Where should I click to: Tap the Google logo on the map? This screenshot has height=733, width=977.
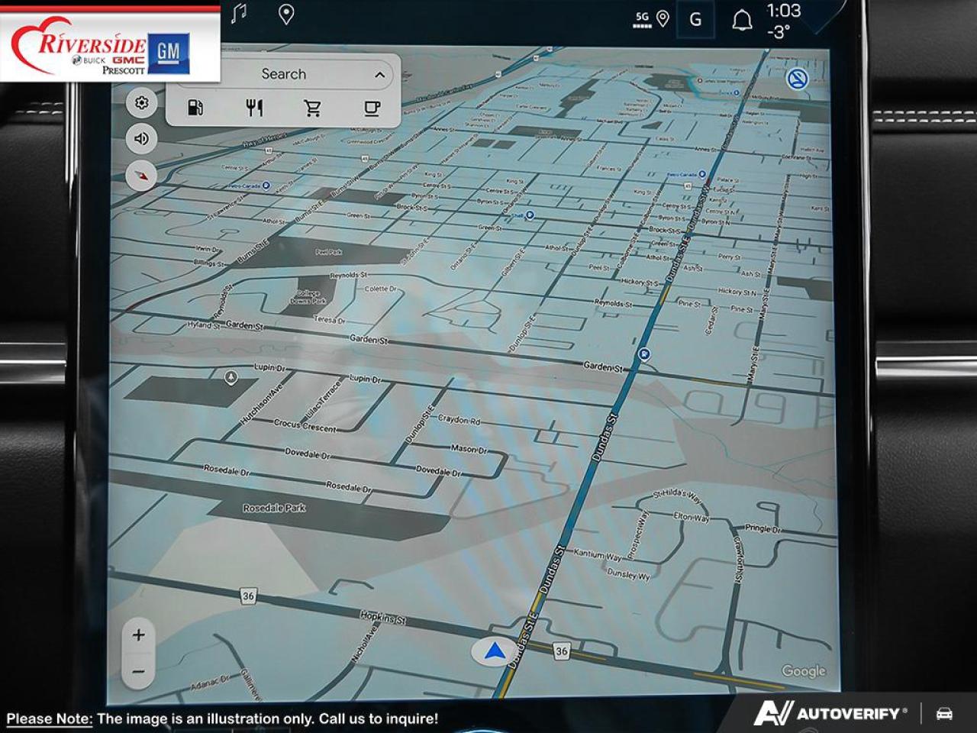tap(803, 671)
